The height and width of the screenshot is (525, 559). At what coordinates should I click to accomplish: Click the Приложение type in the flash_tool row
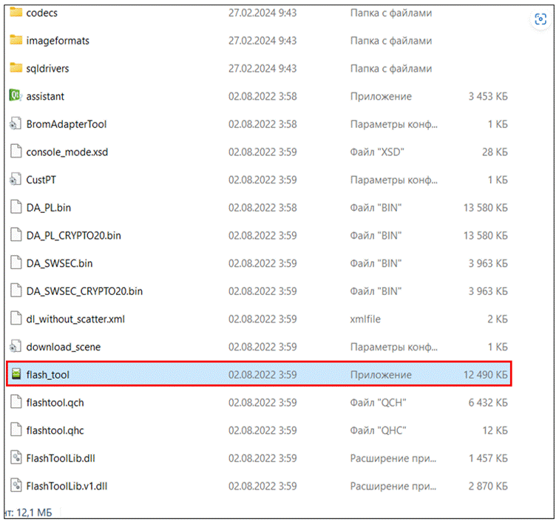[381, 375]
